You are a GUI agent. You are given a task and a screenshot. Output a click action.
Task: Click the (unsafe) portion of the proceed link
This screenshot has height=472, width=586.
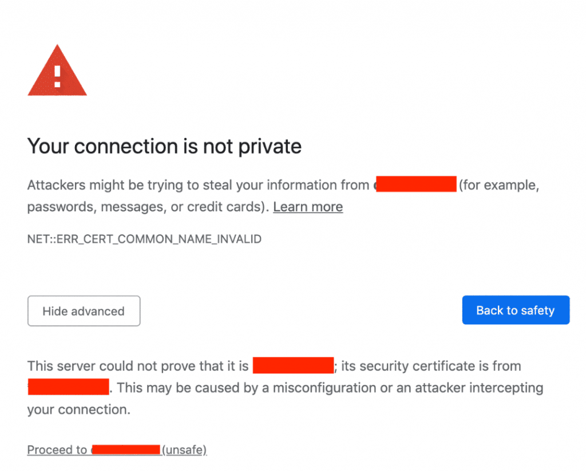(184, 450)
